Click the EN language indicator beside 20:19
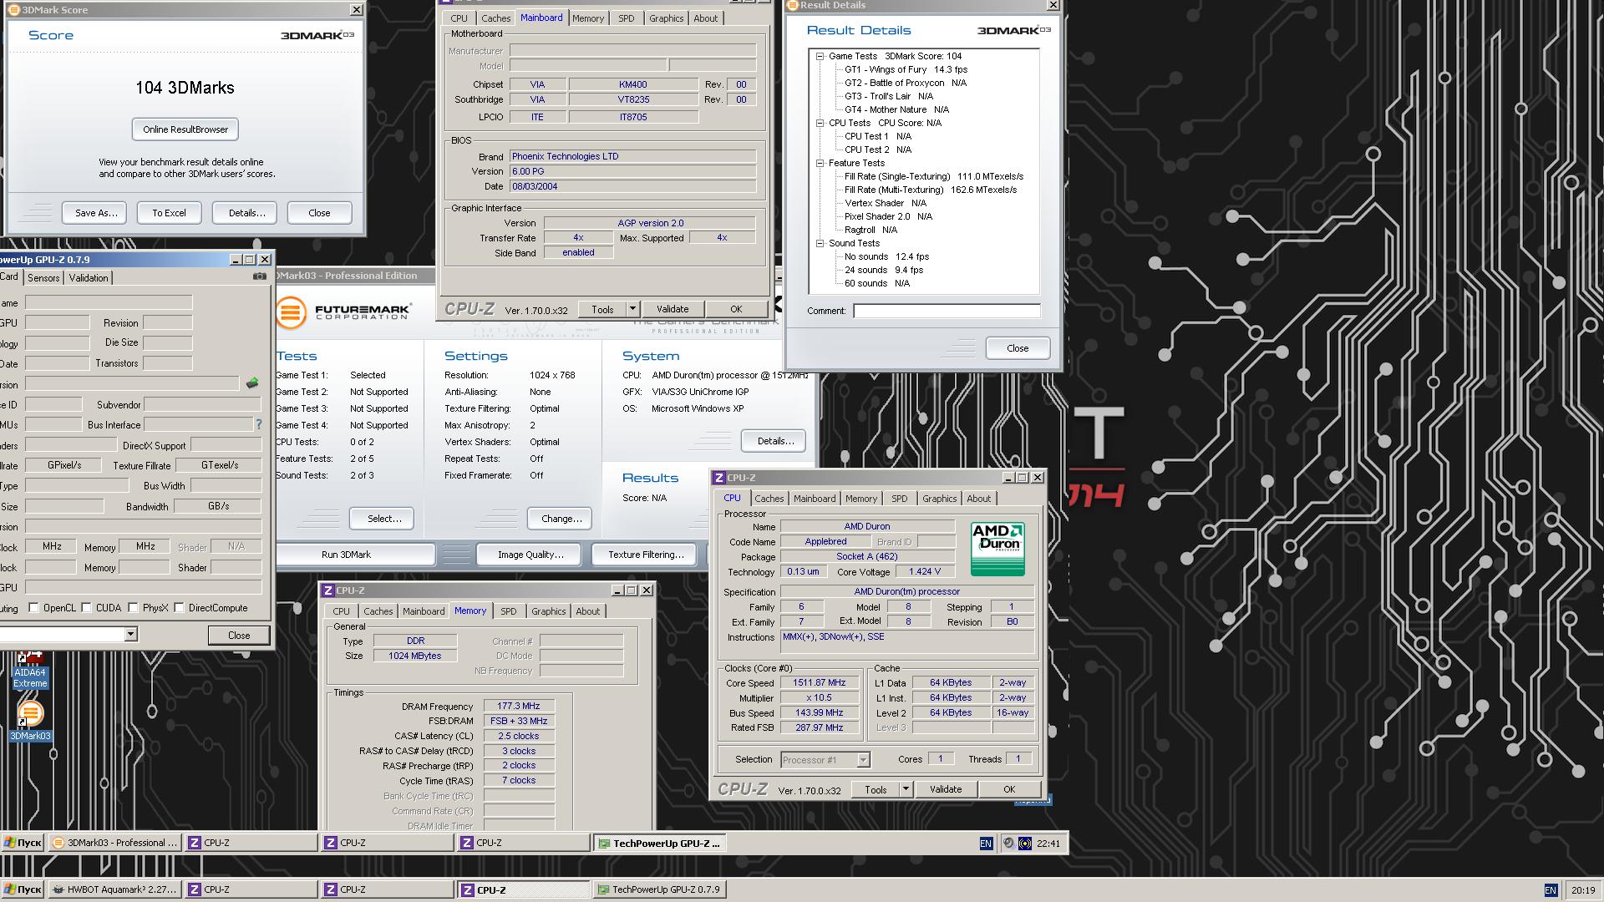Viewport: 1604px width, 902px height. tap(1551, 890)
